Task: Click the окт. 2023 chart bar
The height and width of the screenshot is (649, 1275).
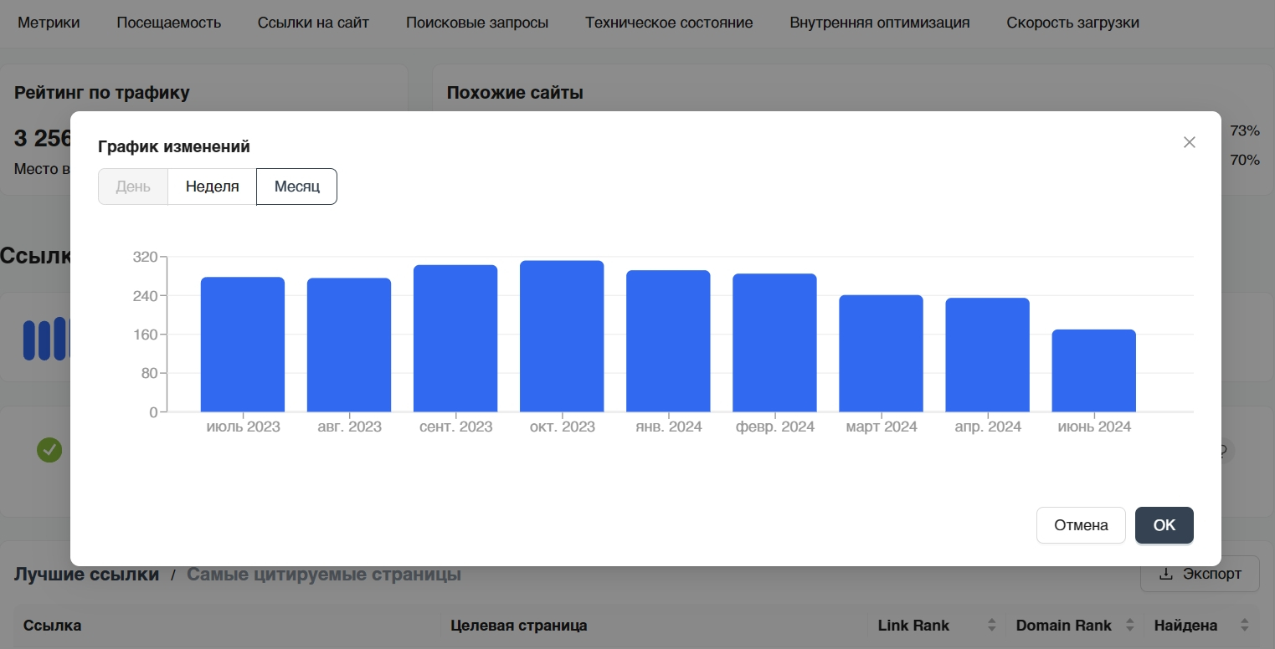Action: [562, 336]
